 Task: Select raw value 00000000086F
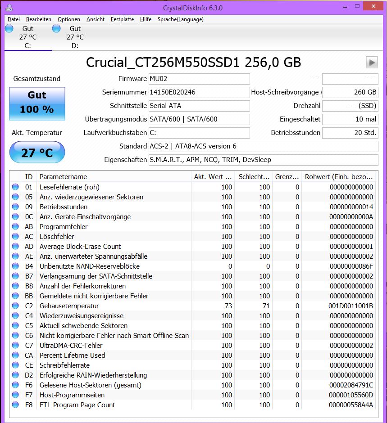tap(351, 266)
